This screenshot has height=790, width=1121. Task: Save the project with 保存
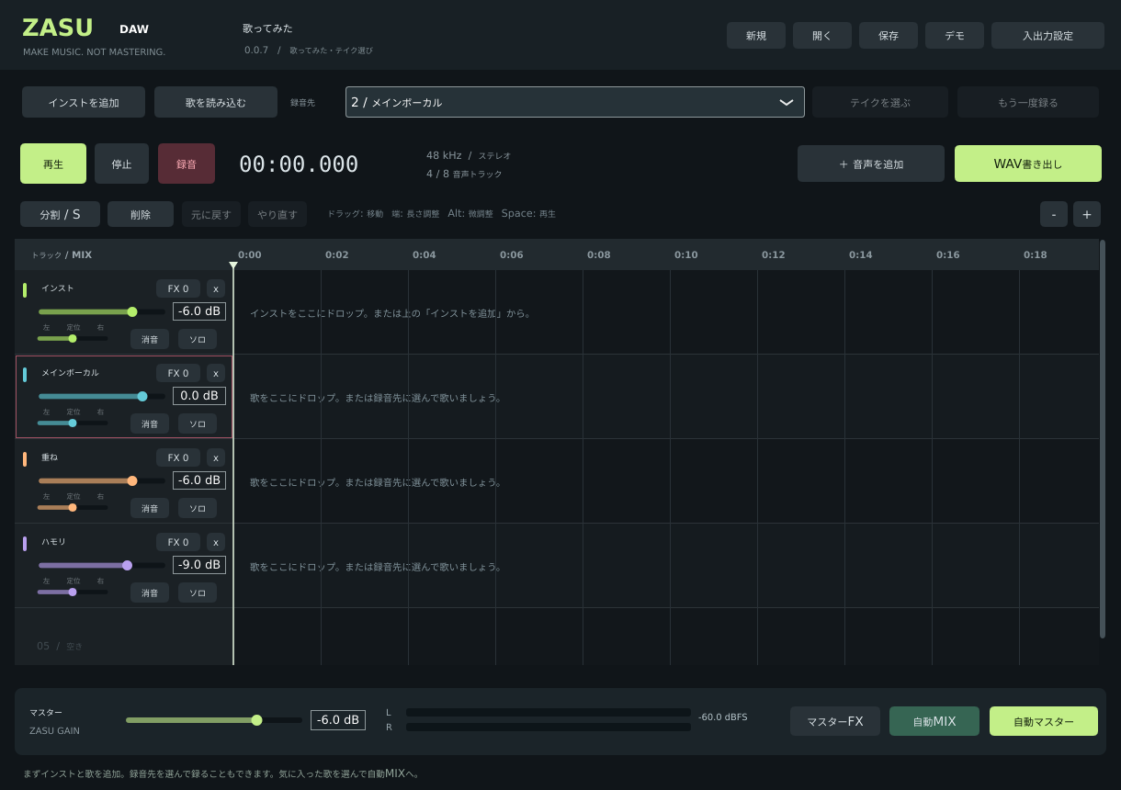[889, 35]
